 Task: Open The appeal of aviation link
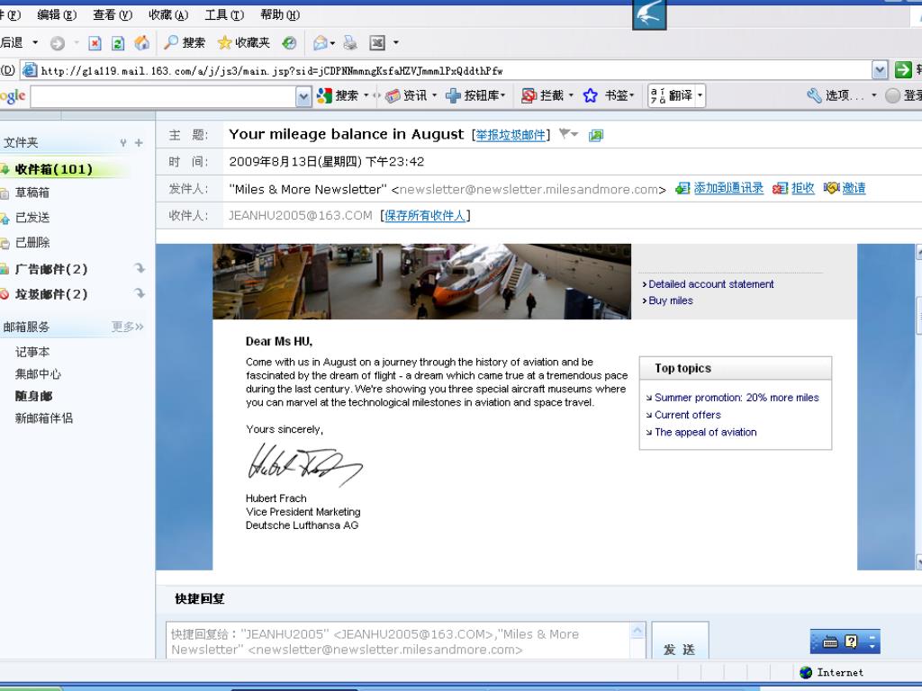pos(705,432)
